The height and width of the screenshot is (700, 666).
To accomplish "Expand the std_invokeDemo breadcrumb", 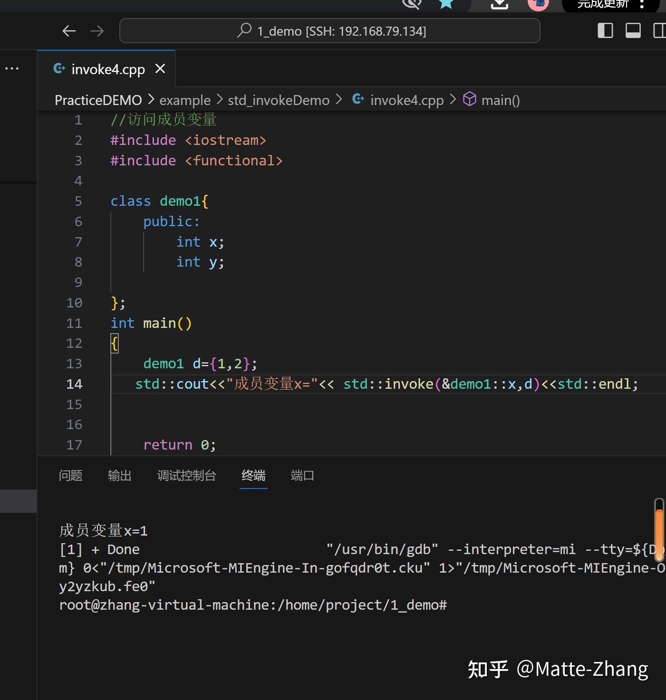I will 278,100.
